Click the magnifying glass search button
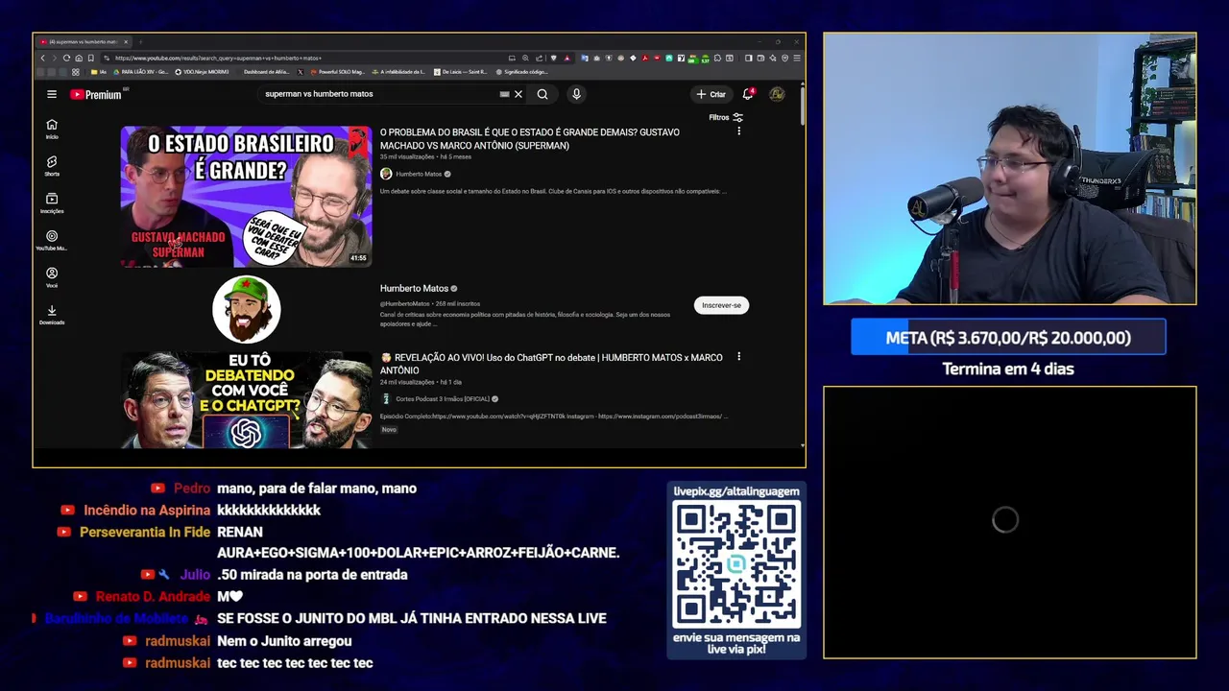 [x=542, y=94]
